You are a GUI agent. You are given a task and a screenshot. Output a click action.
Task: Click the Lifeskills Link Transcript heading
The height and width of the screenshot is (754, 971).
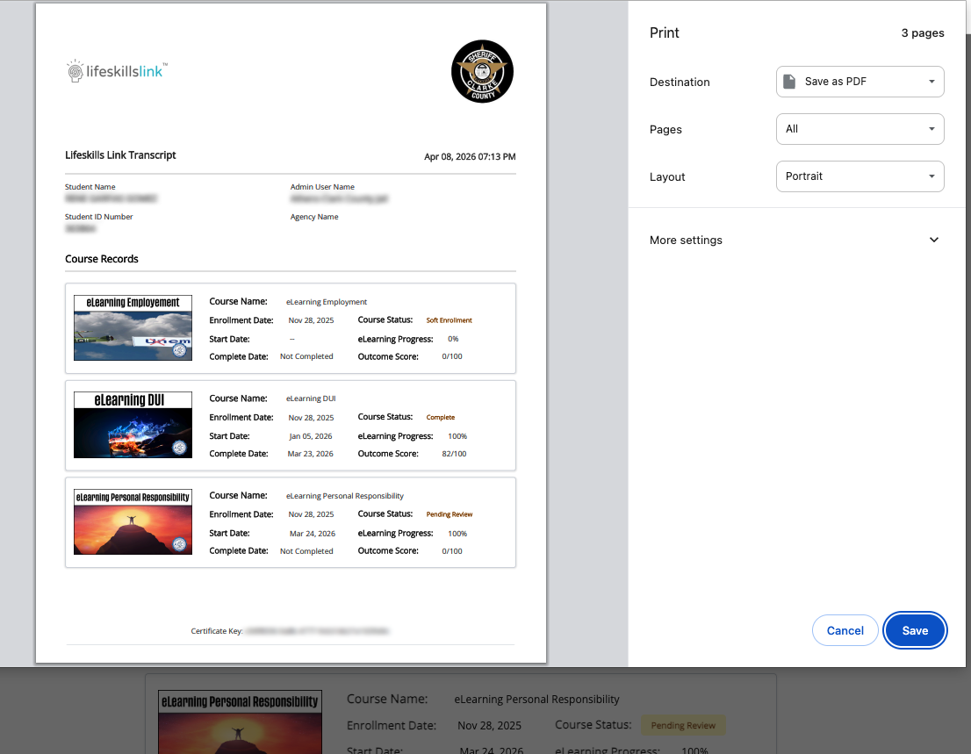(x=120, y=155)
